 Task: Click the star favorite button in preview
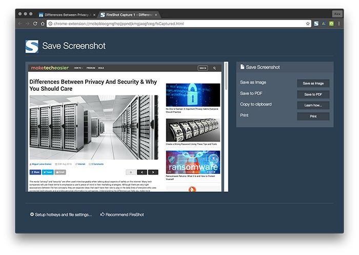(x=131, y=172)
